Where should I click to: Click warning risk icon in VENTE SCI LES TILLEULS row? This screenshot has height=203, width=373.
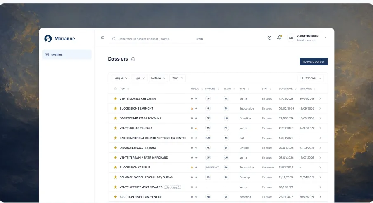point(196,128)
